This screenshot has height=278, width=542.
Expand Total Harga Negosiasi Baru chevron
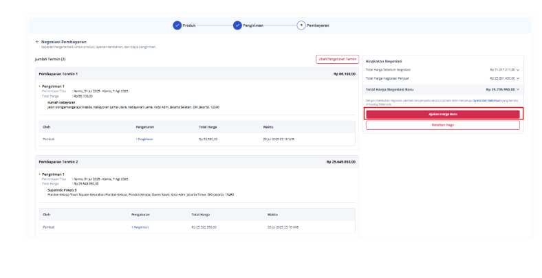pos(518,90)
